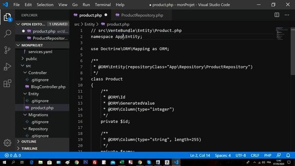The image size is (295, 166).
Task: Expand the public folder
Action: click(x=42, y=59)
